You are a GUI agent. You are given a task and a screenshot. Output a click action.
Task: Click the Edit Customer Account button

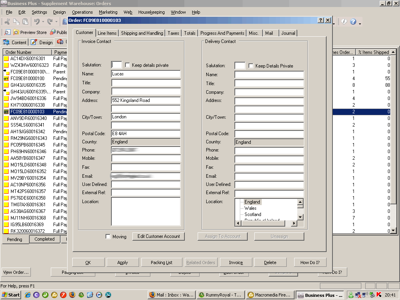tap(159, 236)
